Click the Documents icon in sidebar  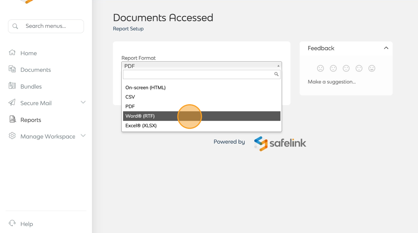(x=12, y=69)
